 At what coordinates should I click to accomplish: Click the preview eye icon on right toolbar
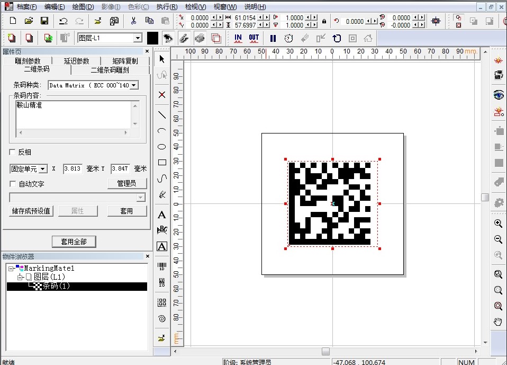tap(499, 95)
